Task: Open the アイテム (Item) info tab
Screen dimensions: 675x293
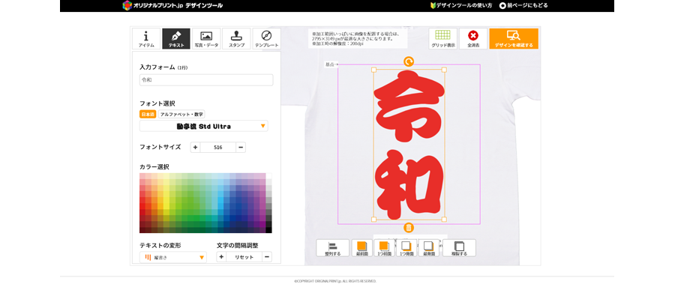Action: pyautogui.click(x=146, y=39)
